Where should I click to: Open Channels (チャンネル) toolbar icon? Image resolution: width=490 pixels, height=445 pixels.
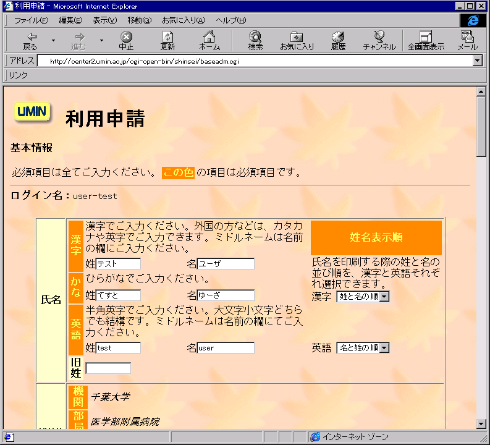pos(379,41)
